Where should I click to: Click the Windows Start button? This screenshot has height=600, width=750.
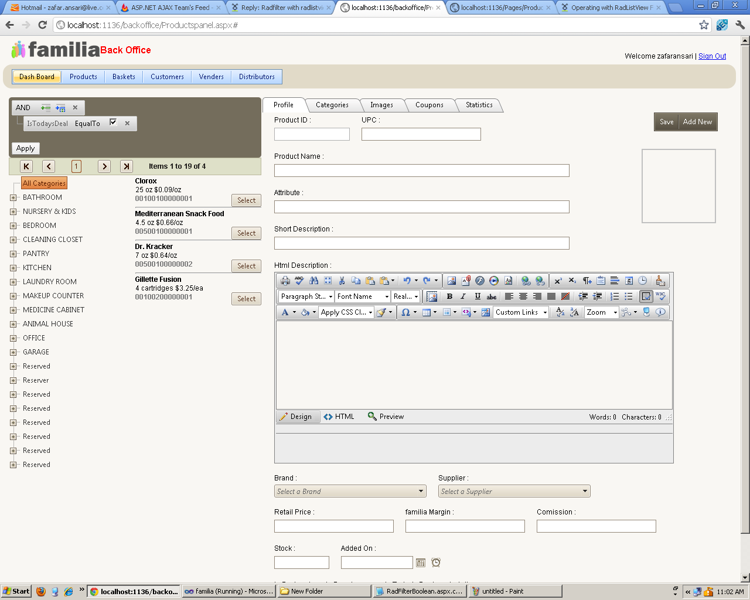coord(16,591)
